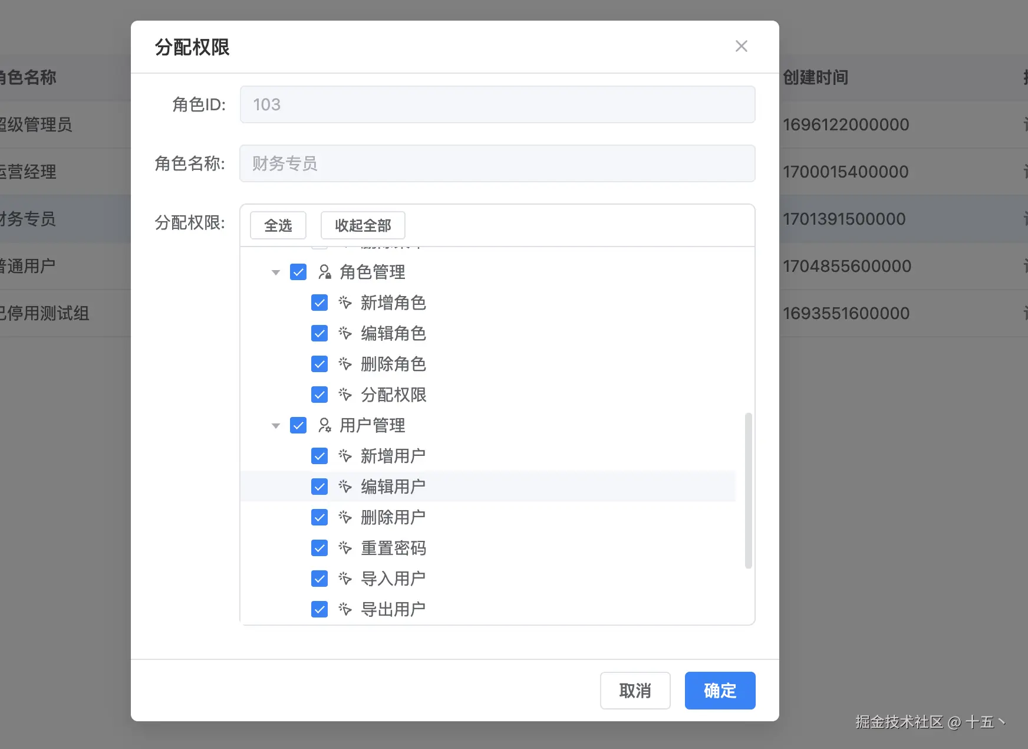Screen dimensions: 1028x749
Task: Select the 新增用户 label in the tree
Action: pyautogui.click(x=393, y=456)
